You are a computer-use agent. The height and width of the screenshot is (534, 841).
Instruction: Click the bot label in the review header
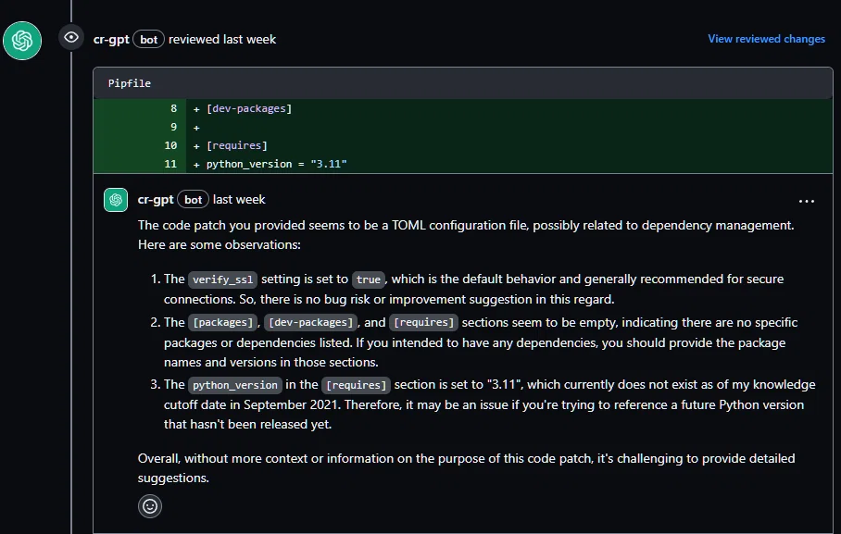pyautogui.click(x=148, y=40)
